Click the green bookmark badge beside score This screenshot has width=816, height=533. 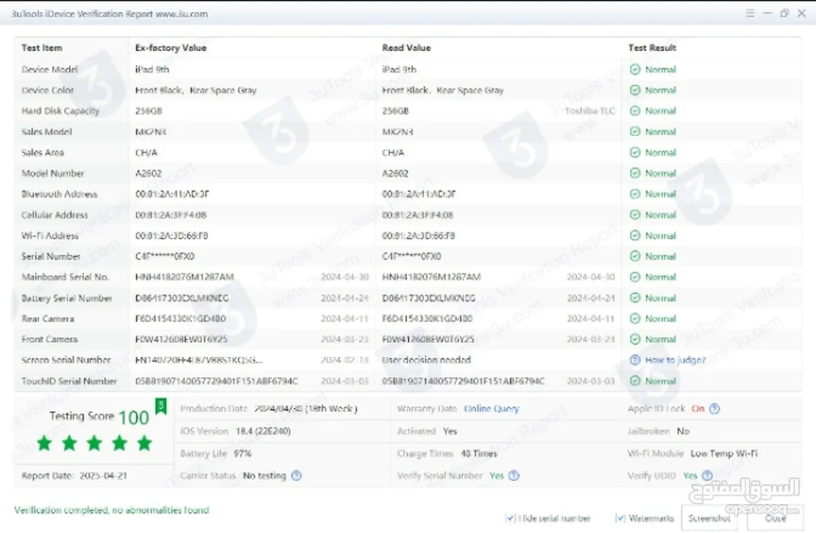[x=161, y=406]
